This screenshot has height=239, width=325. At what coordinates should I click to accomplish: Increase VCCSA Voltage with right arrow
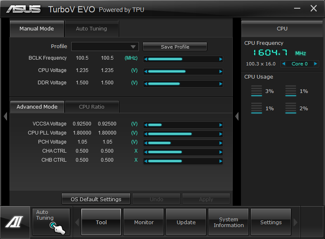coord(221,125)
